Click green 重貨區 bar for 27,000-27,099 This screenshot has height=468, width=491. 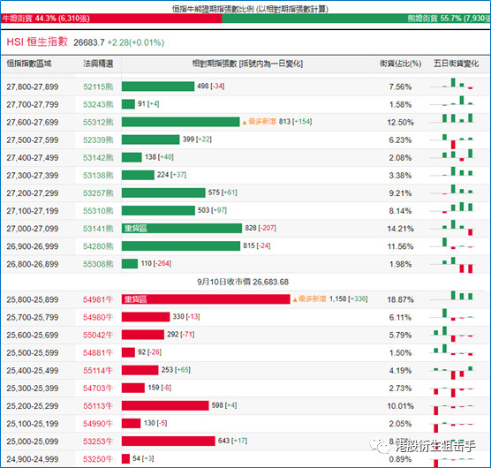point(182,228)
